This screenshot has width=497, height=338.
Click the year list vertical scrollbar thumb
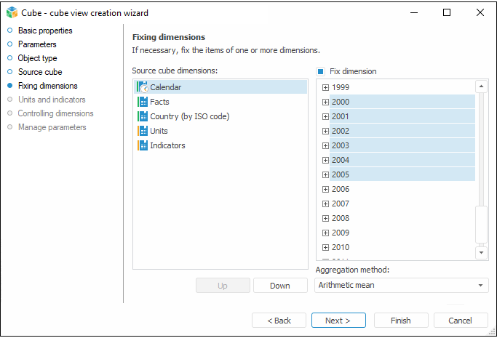pyautogui.click(x=482, y=224)
